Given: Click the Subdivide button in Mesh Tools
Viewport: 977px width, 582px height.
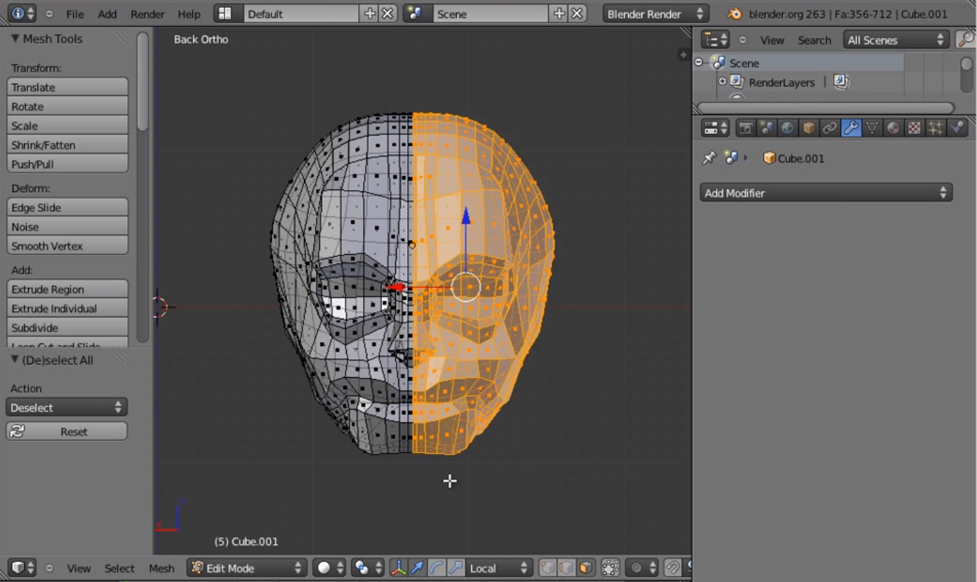Looking at the screenshot, I should pos(67,327).
